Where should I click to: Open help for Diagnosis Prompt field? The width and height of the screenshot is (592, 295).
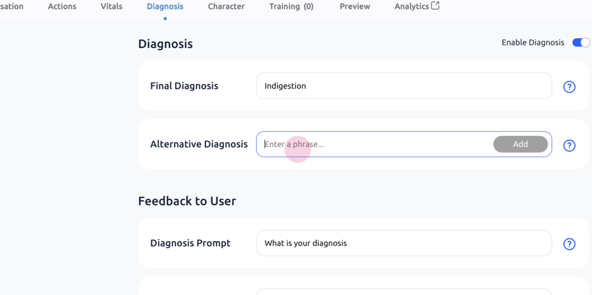569,244
